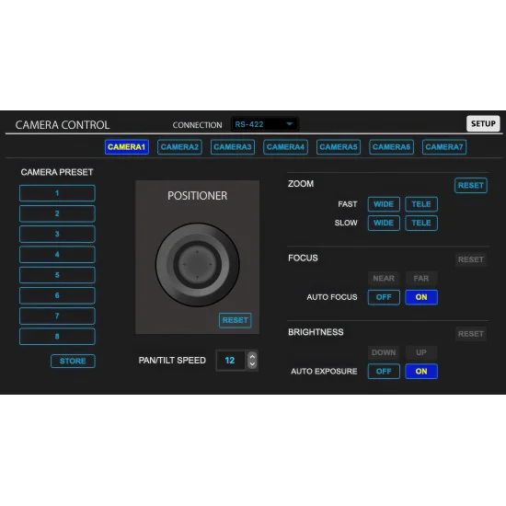Click the PAN/TILT SPEED value field
Viewport: 506px width, 506px height.
pyautogui.click(x=230, y=360)
